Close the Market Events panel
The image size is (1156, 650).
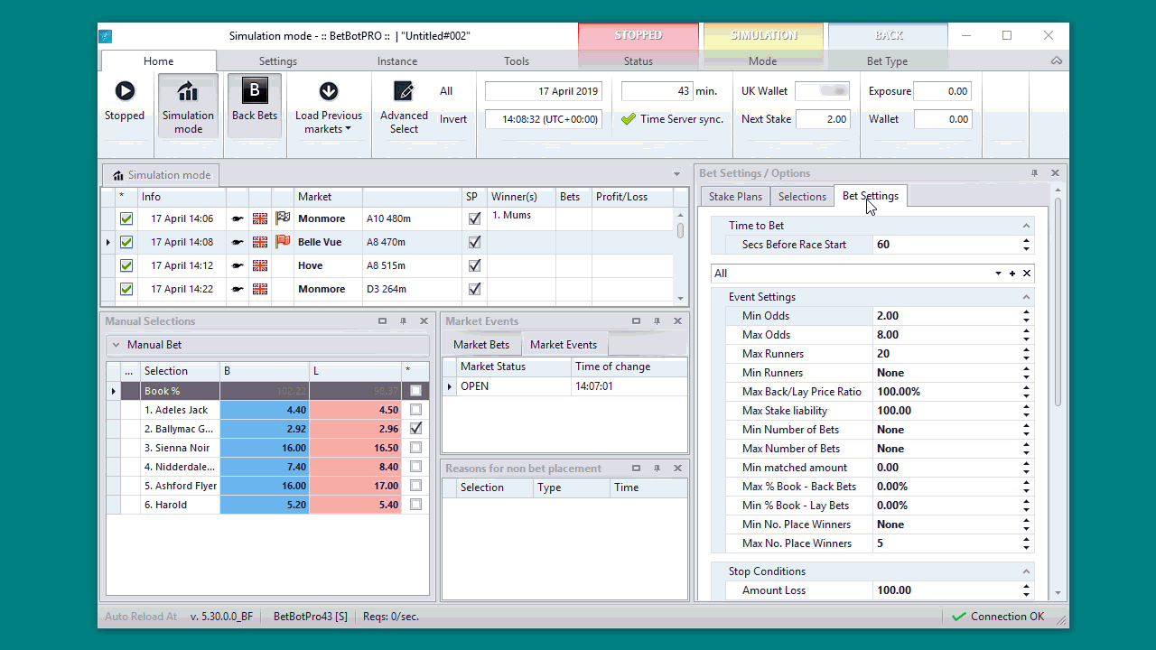(677, 321)
